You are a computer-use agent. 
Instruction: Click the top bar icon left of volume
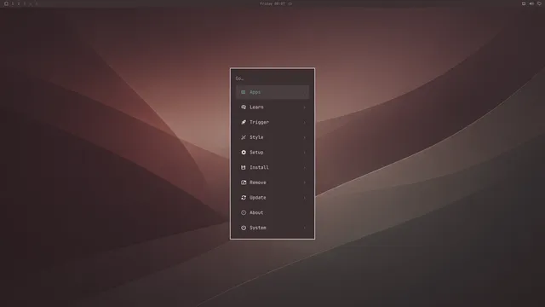(524, 3)
